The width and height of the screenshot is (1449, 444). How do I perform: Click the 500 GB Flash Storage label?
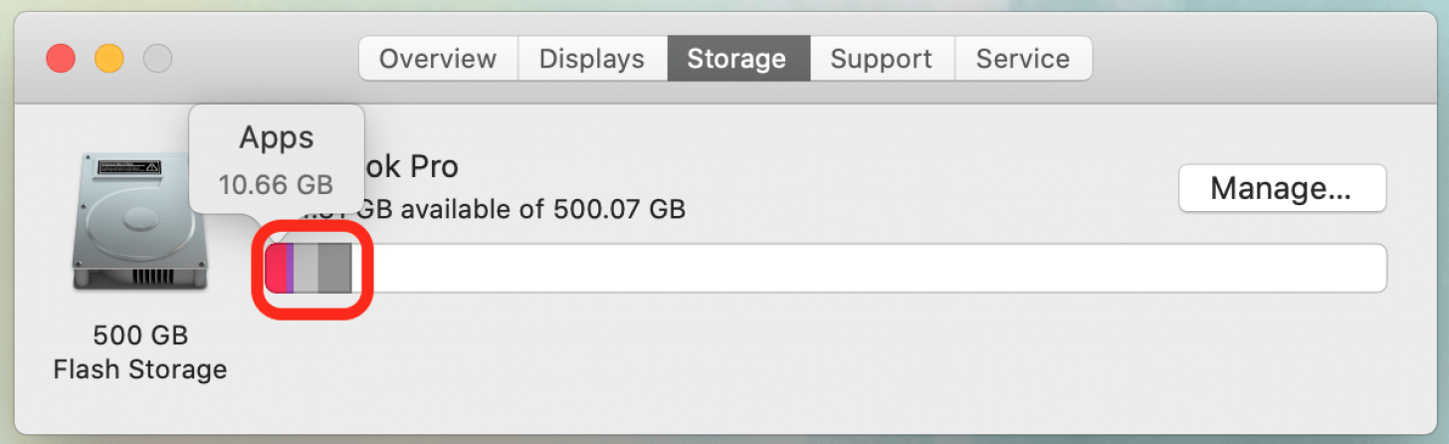tap(140, 352)
